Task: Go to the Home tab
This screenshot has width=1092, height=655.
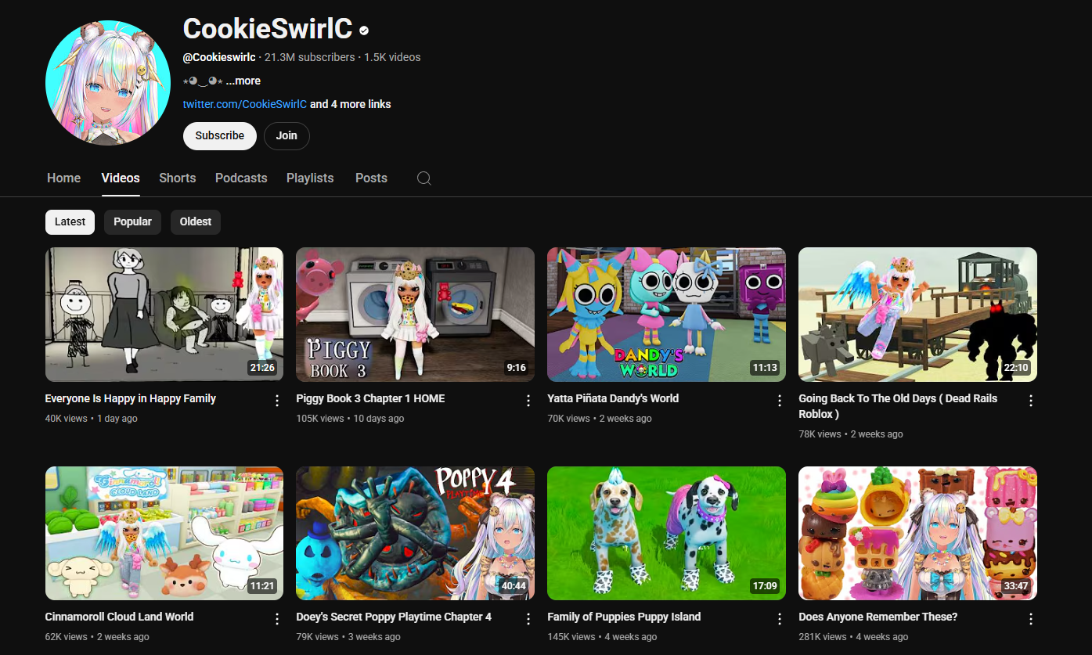Action: point(63,178)
